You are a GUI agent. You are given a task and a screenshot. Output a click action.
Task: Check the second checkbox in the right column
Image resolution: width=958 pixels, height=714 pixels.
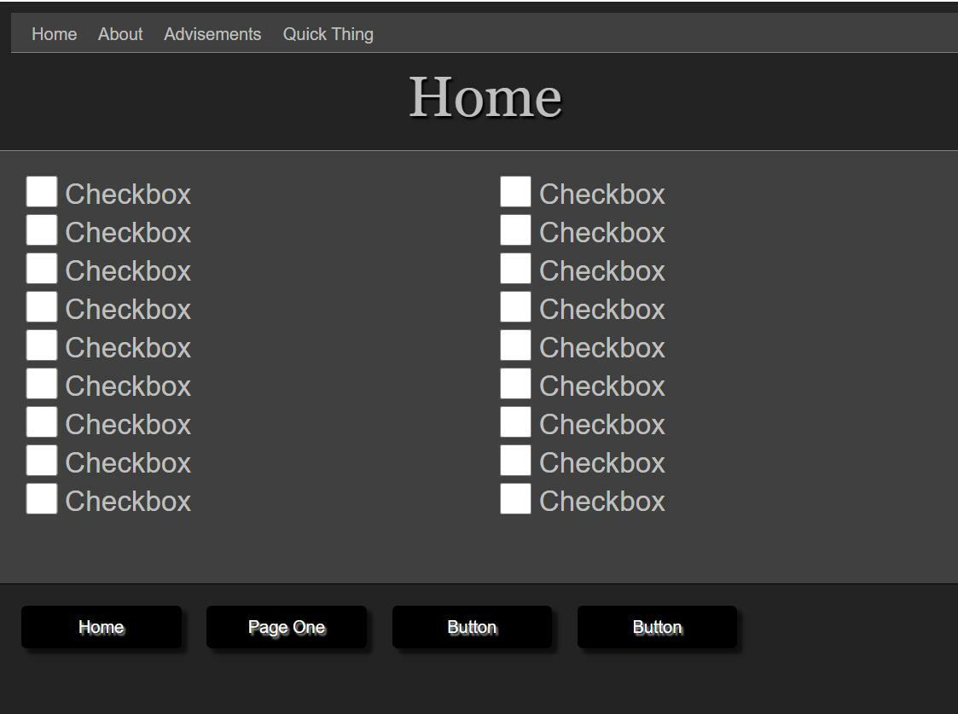[x=515, y=230]
